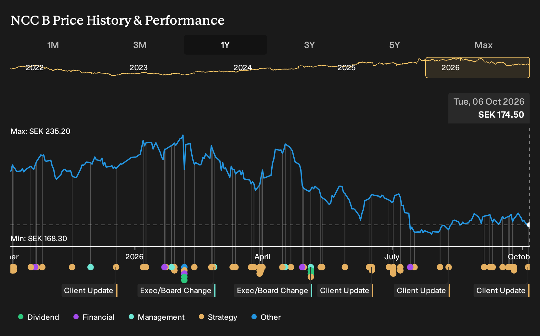The image size is (540, 336).
Task: Jump to 2025 in the overview strip
Action: tap(347, 68)
